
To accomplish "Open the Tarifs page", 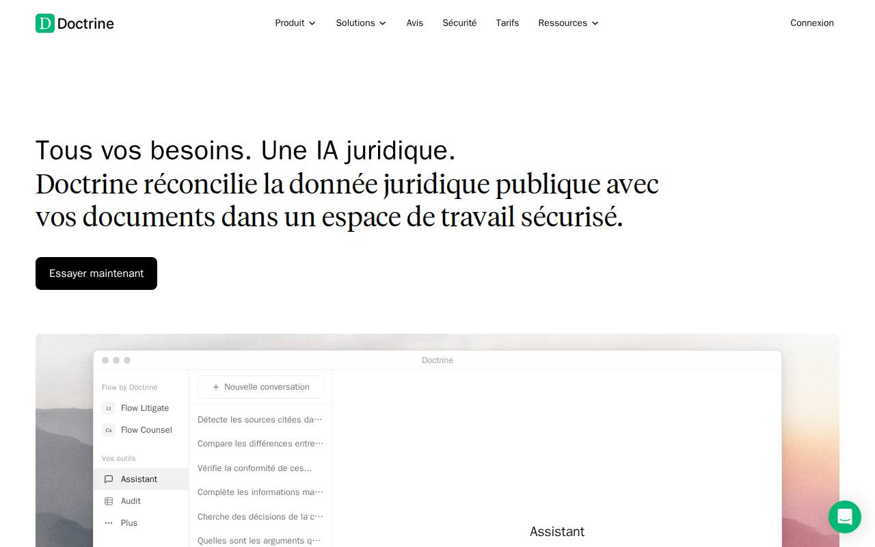I will coord(507,23).
